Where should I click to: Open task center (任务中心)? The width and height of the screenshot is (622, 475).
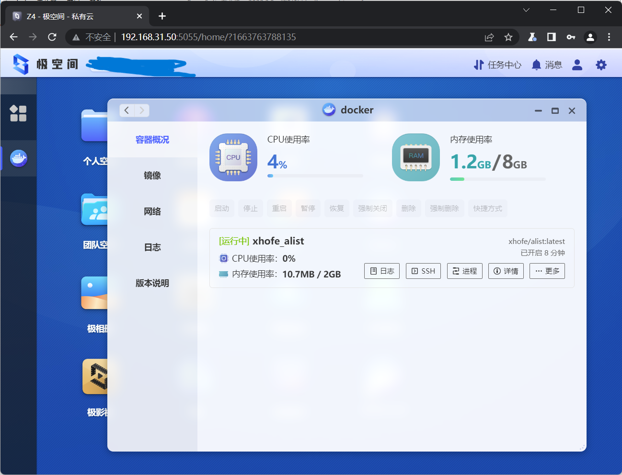tap(497, 65)
